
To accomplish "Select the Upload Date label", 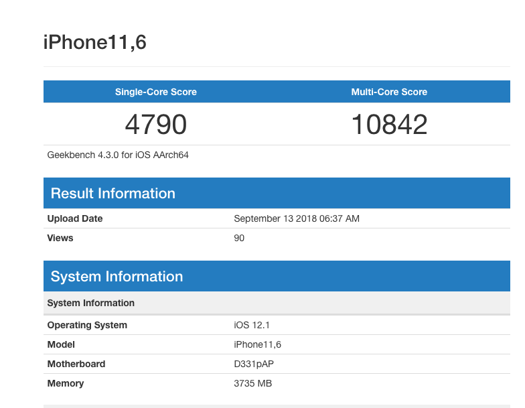I will 75,218.
